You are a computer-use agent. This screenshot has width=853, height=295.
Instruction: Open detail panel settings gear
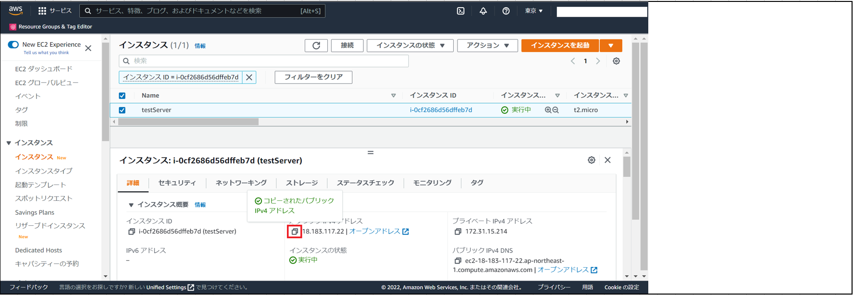[x=592, y=160]
